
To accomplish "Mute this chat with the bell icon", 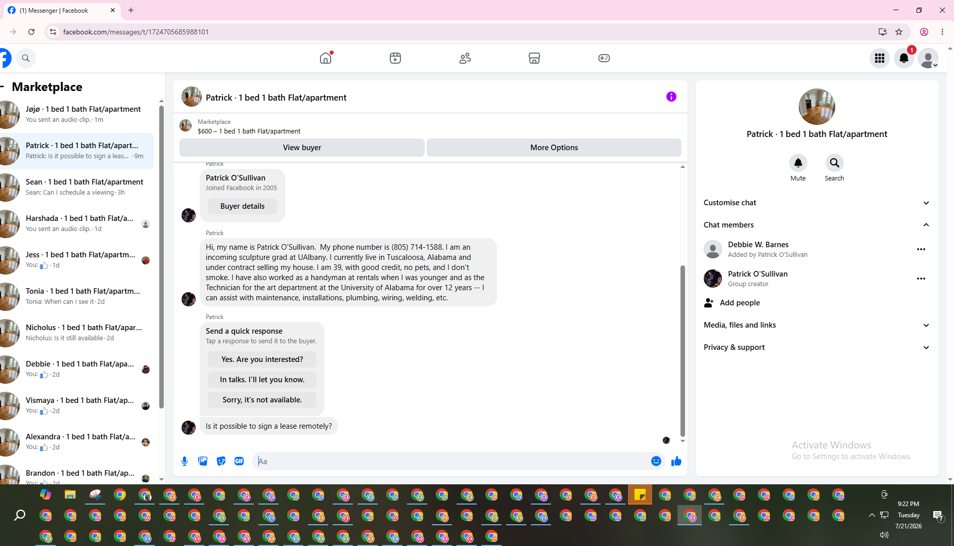I will [x=798, y=163].
